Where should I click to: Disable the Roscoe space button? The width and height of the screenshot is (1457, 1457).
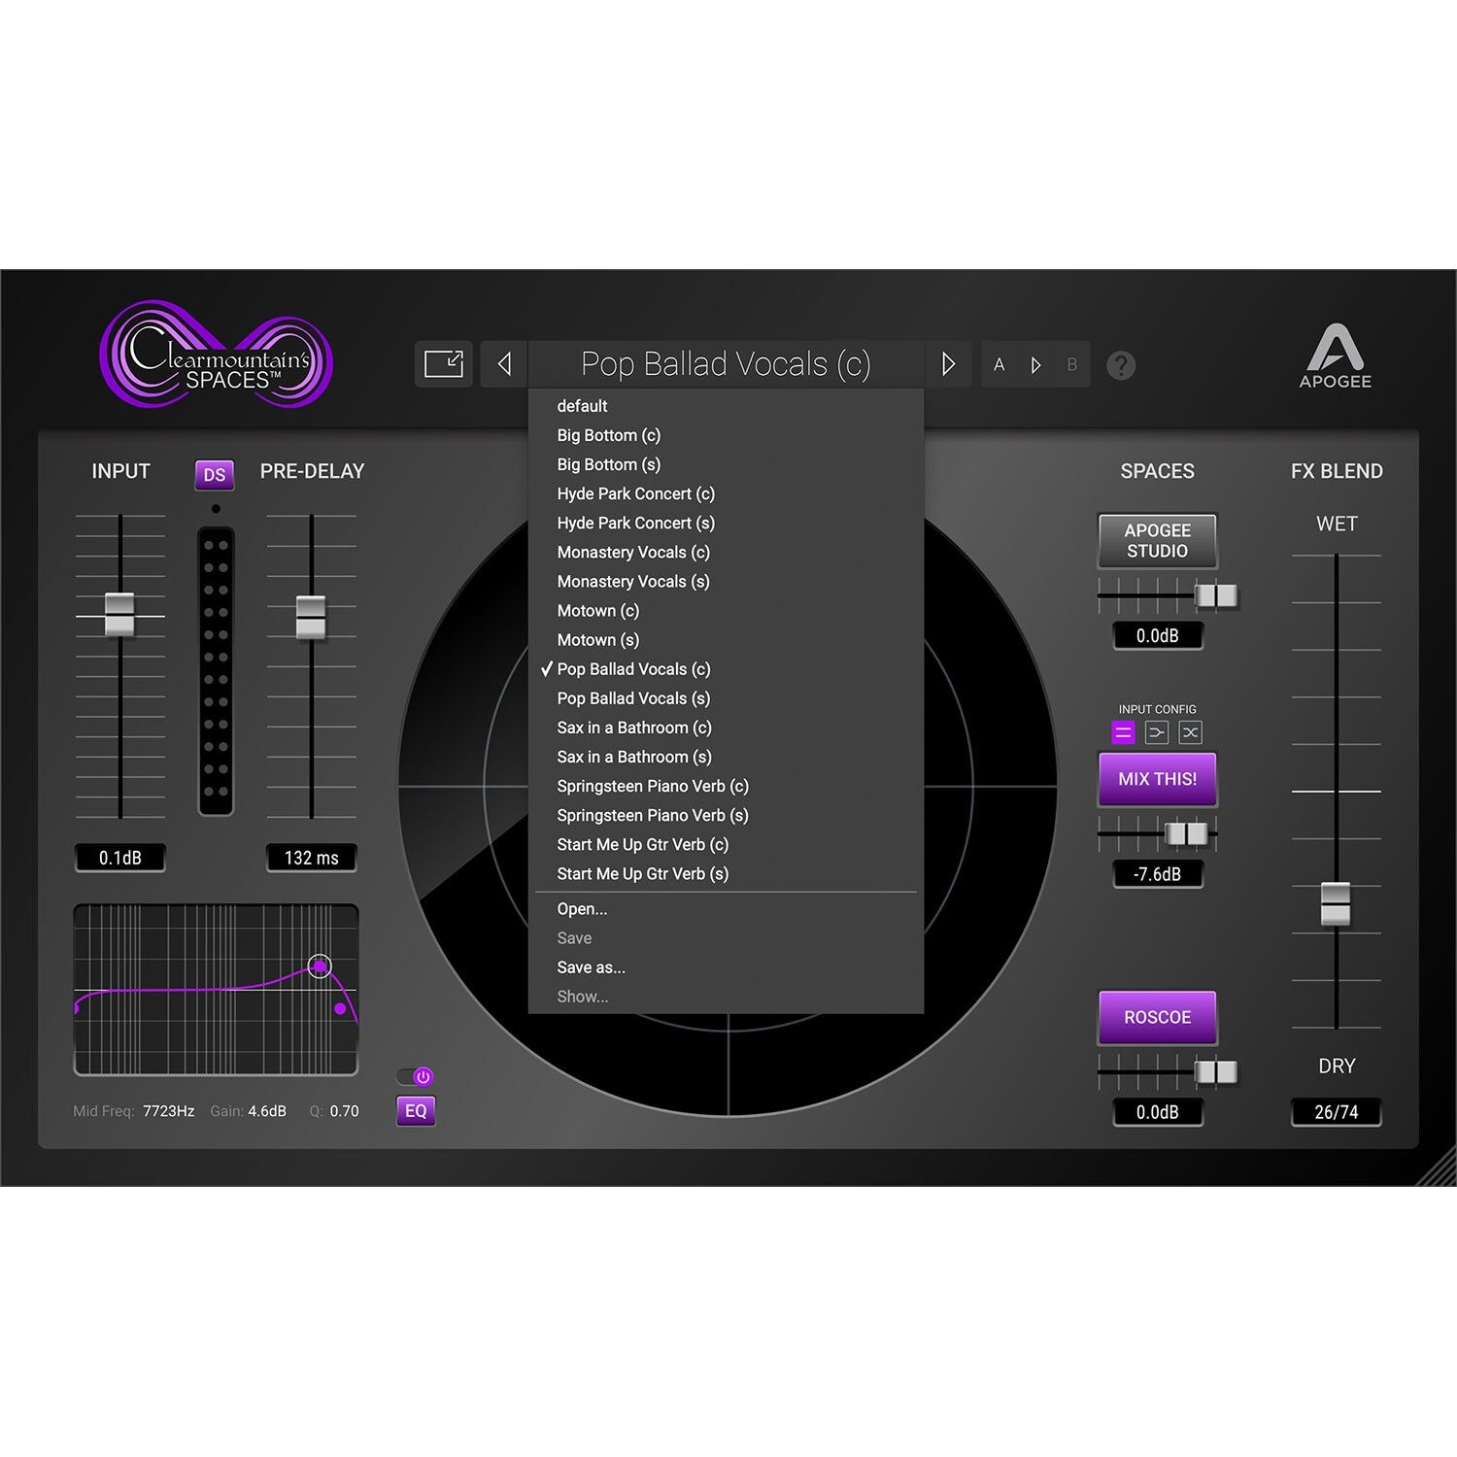[x=1157, y=1017]
